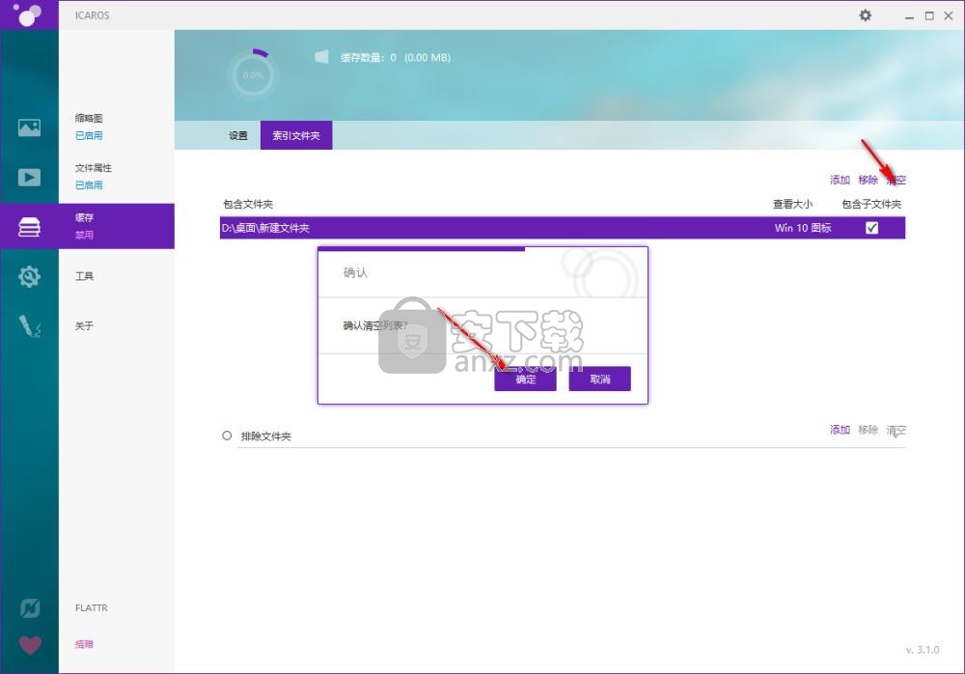The width and height of the screenshot is (965, 674).
Task: Click the 排除文件夹 label
Action: [266, 436]
